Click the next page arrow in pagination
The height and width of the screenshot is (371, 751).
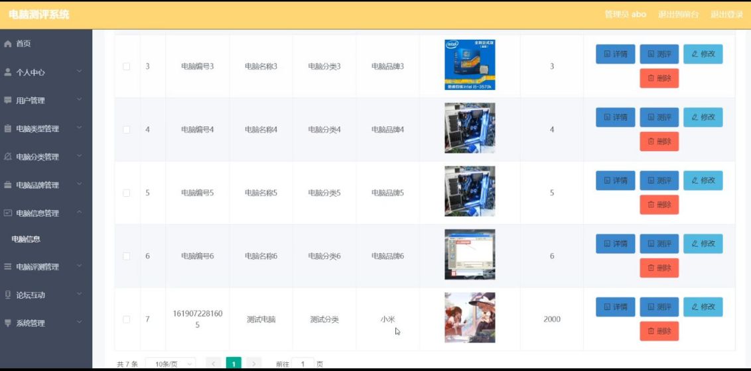coord(254,364)
